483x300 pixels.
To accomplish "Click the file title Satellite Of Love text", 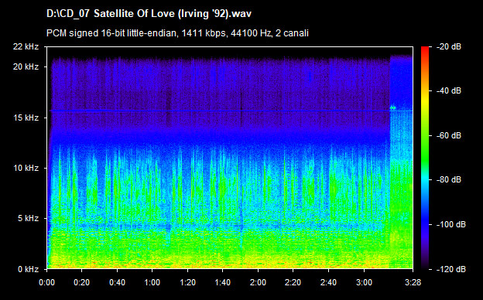I will coord(149,14).
